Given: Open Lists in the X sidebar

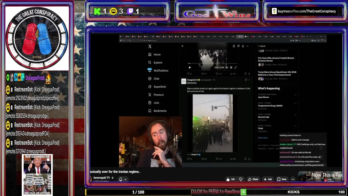Looking at the screenshot, I should (x=154, y=103).
